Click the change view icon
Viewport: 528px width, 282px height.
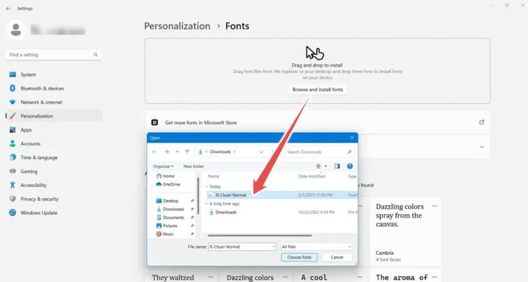pos(318,166)
